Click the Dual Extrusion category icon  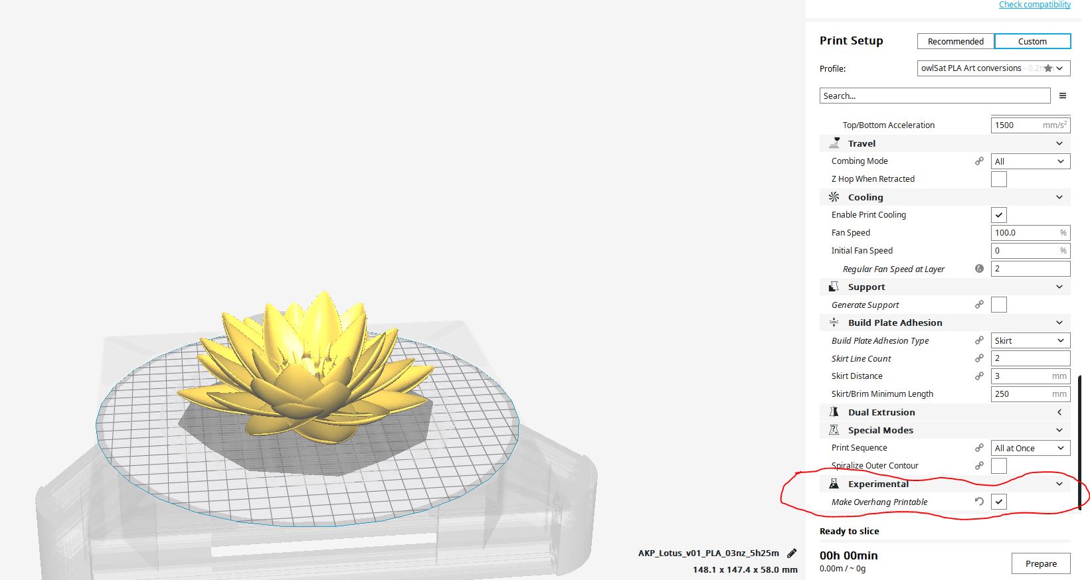pos(834,412)
